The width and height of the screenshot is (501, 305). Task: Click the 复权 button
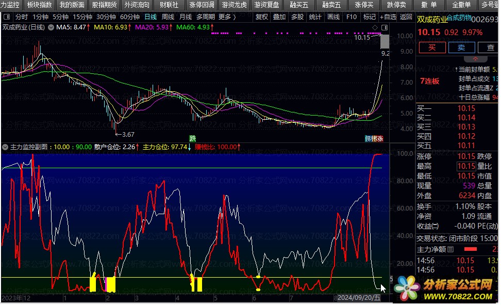click(x=262, y=17)
